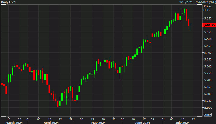216x124 pixels.
Task: Click the 5,000 price axis label
Action: [x=208, y=108]
